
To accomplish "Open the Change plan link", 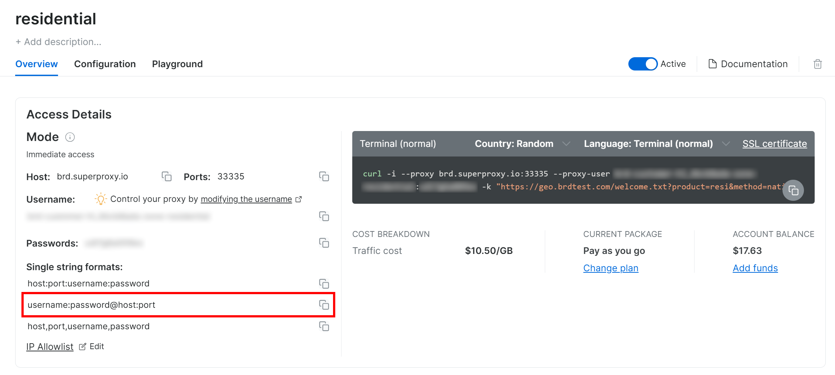I will pos(611,268).
